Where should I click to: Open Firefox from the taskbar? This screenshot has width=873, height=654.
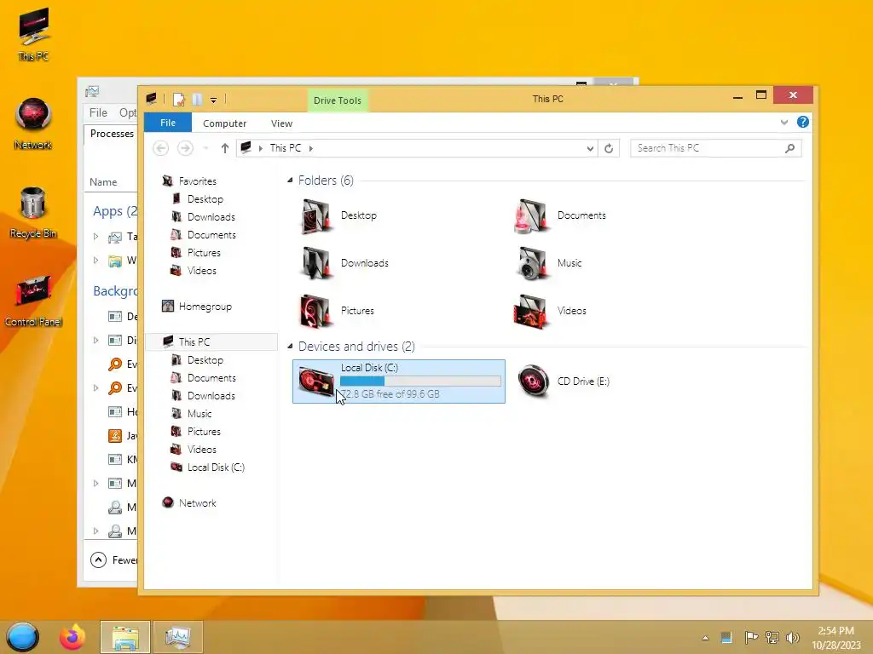(72, 637)
